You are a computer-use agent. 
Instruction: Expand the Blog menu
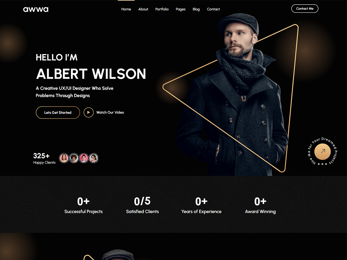pos(196,9)
